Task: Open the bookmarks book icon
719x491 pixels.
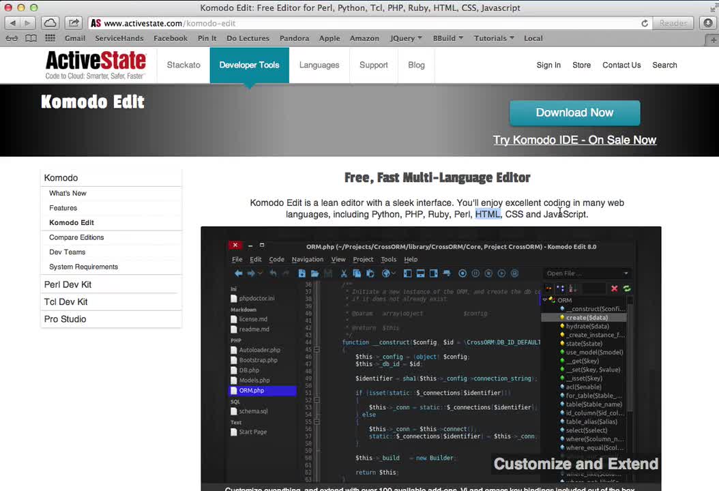Action: click(x=31, y=38)
